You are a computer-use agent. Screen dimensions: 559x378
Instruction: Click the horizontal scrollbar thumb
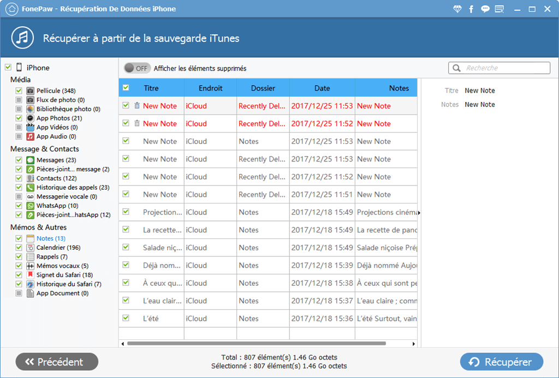tap(257, 344)
